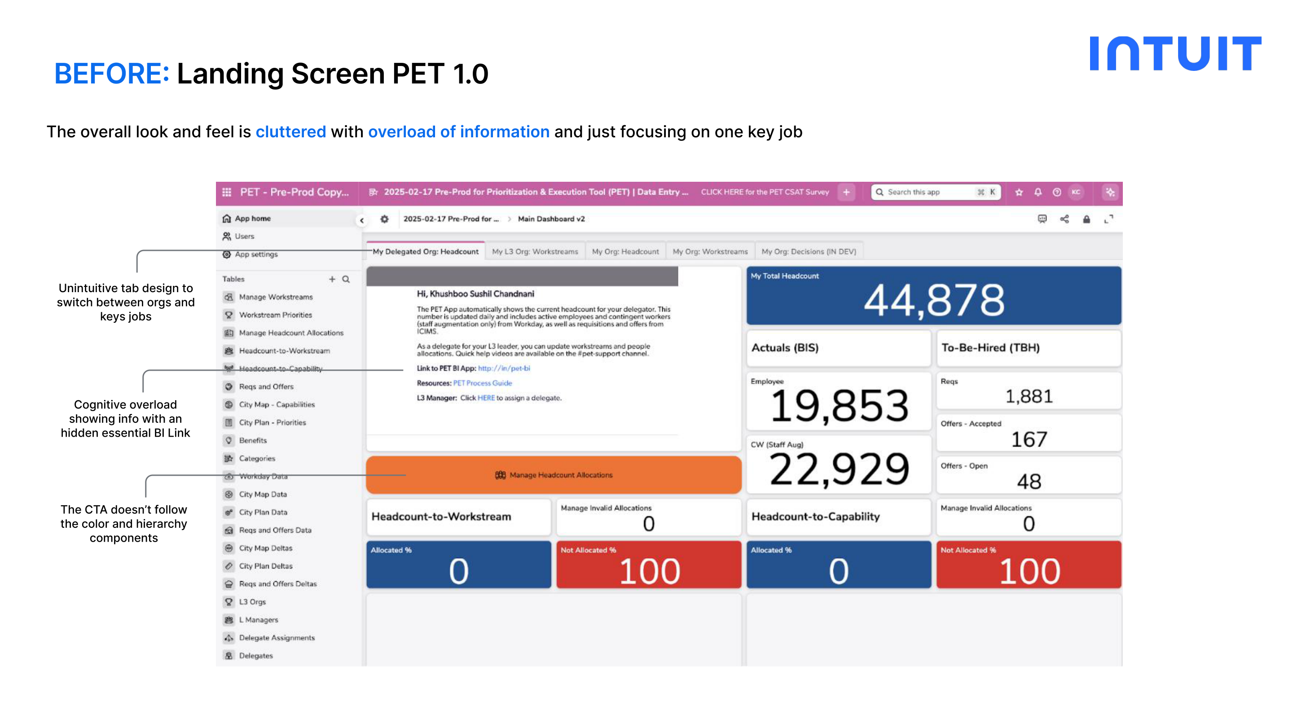The width and height of the screenshot is (1293, 727).
Task: Click HERE to assign a delegate
Action: point(486,398)
